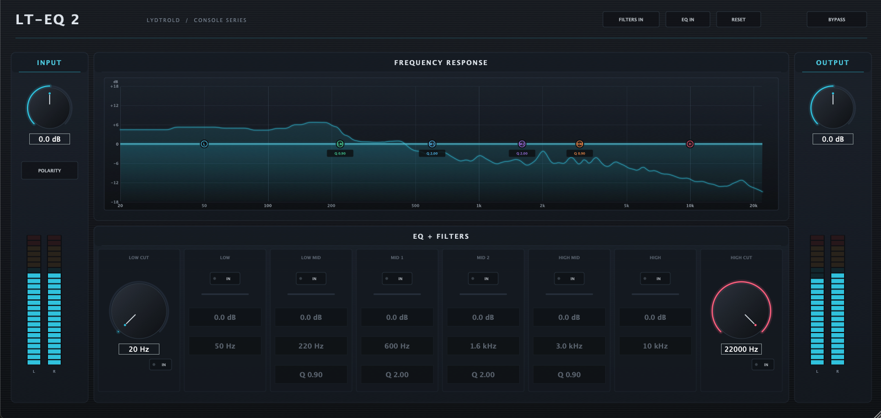This screenshot has height=418, width=881.
Task: Toggle the Low band IN switch
Action: point(225,278)
